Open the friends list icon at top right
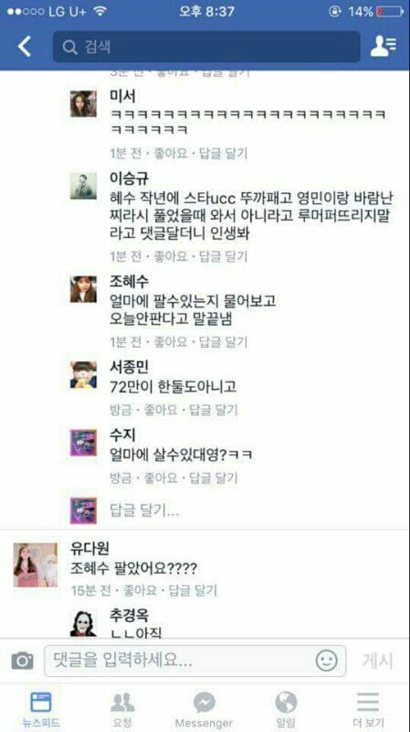Viewport: 410px width, 732px height. coord(384,47)
